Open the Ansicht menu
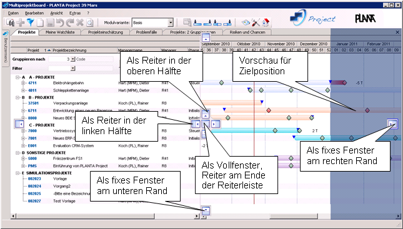 (56, 13)
